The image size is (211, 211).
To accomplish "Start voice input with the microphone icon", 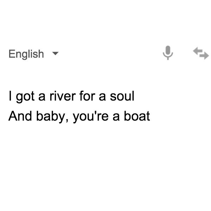I will [x=168, y=53].
